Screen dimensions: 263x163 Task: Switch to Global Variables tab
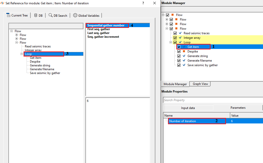(86, 15)
